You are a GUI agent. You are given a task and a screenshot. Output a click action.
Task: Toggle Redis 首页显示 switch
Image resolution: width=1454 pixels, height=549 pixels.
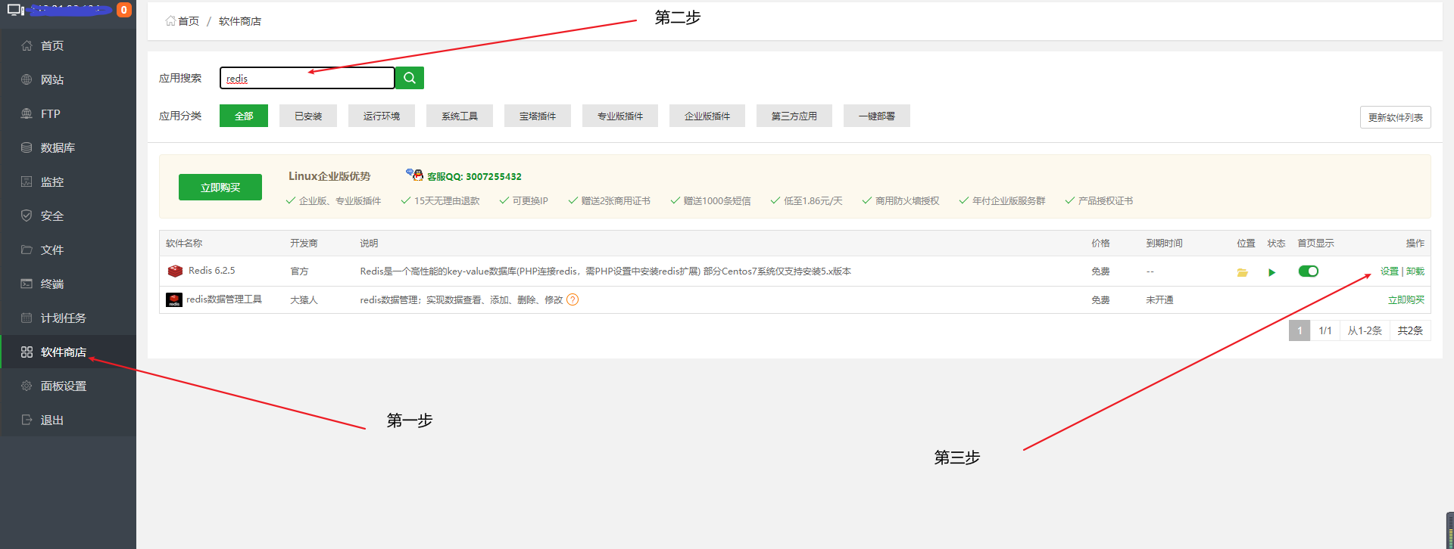pyautogui.click(x=1309, y=271)
